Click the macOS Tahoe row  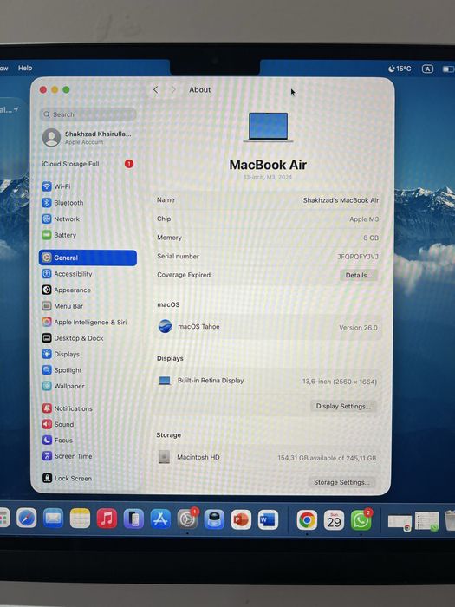point(268,327)
